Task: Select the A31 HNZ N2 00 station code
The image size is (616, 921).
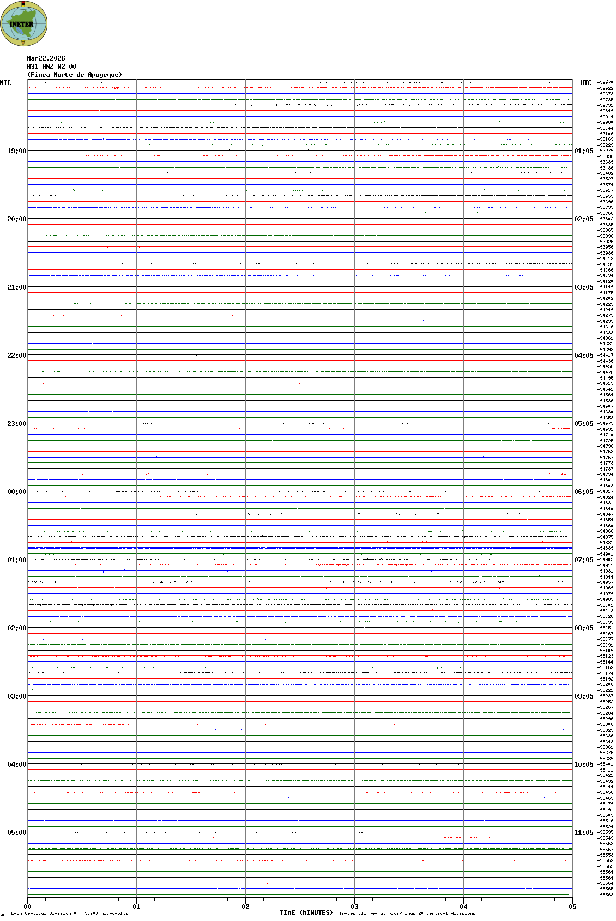Action: click(52, 67)
